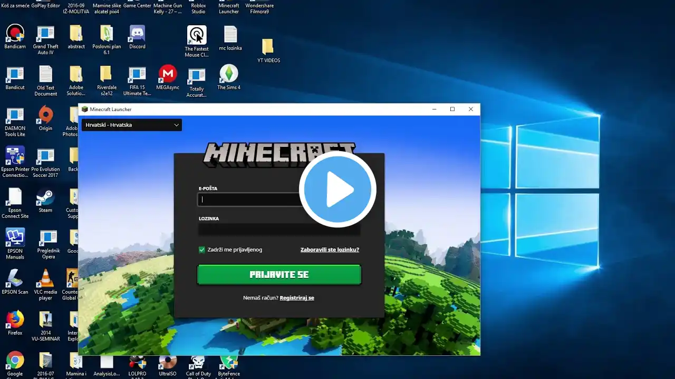Open the Registriraj se link
Screen dimensions: 675x379
pos(297,298)
